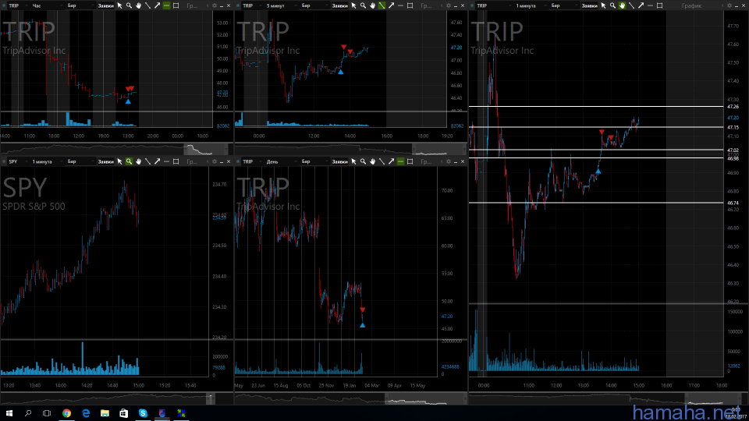Click the 47.26 horizontal level price label
Viewport: 749px width, 421px height.
[733, 107]
